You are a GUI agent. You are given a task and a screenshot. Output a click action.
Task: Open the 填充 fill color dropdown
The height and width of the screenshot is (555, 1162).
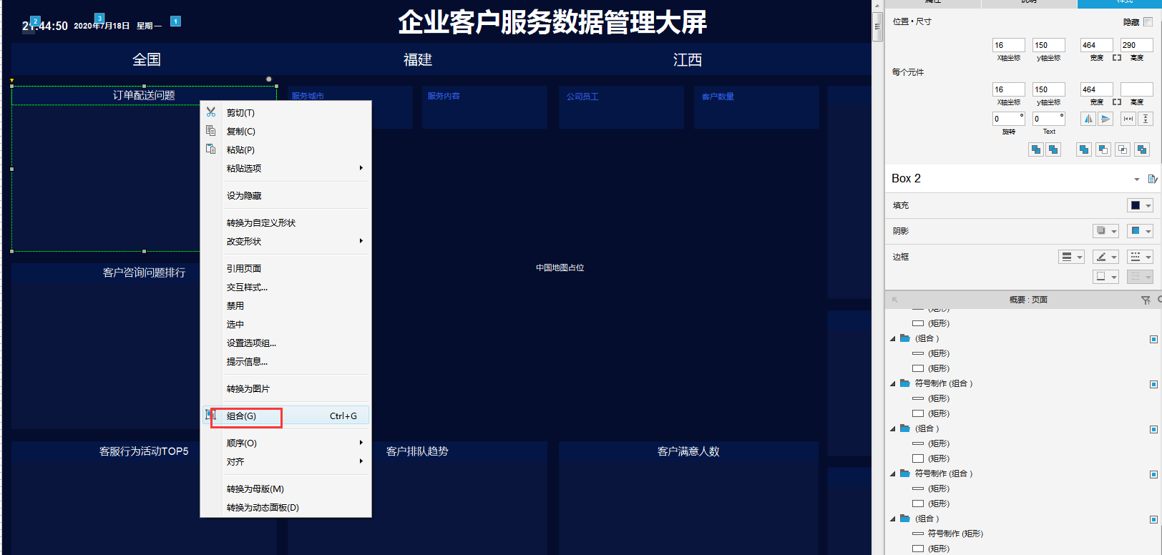1141,205
